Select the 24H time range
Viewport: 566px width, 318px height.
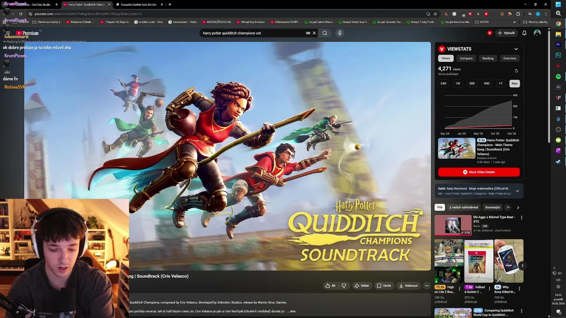pos(444,83)
